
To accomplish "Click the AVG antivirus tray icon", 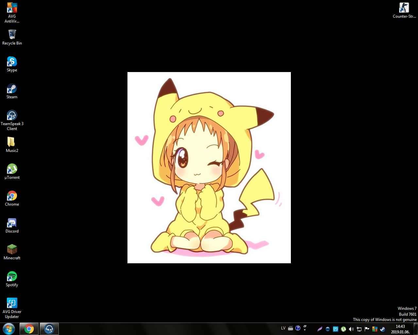I will tap(375, 329).
